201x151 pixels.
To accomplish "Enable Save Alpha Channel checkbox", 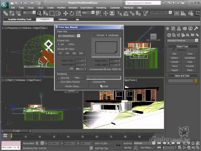I will [59, 82].
